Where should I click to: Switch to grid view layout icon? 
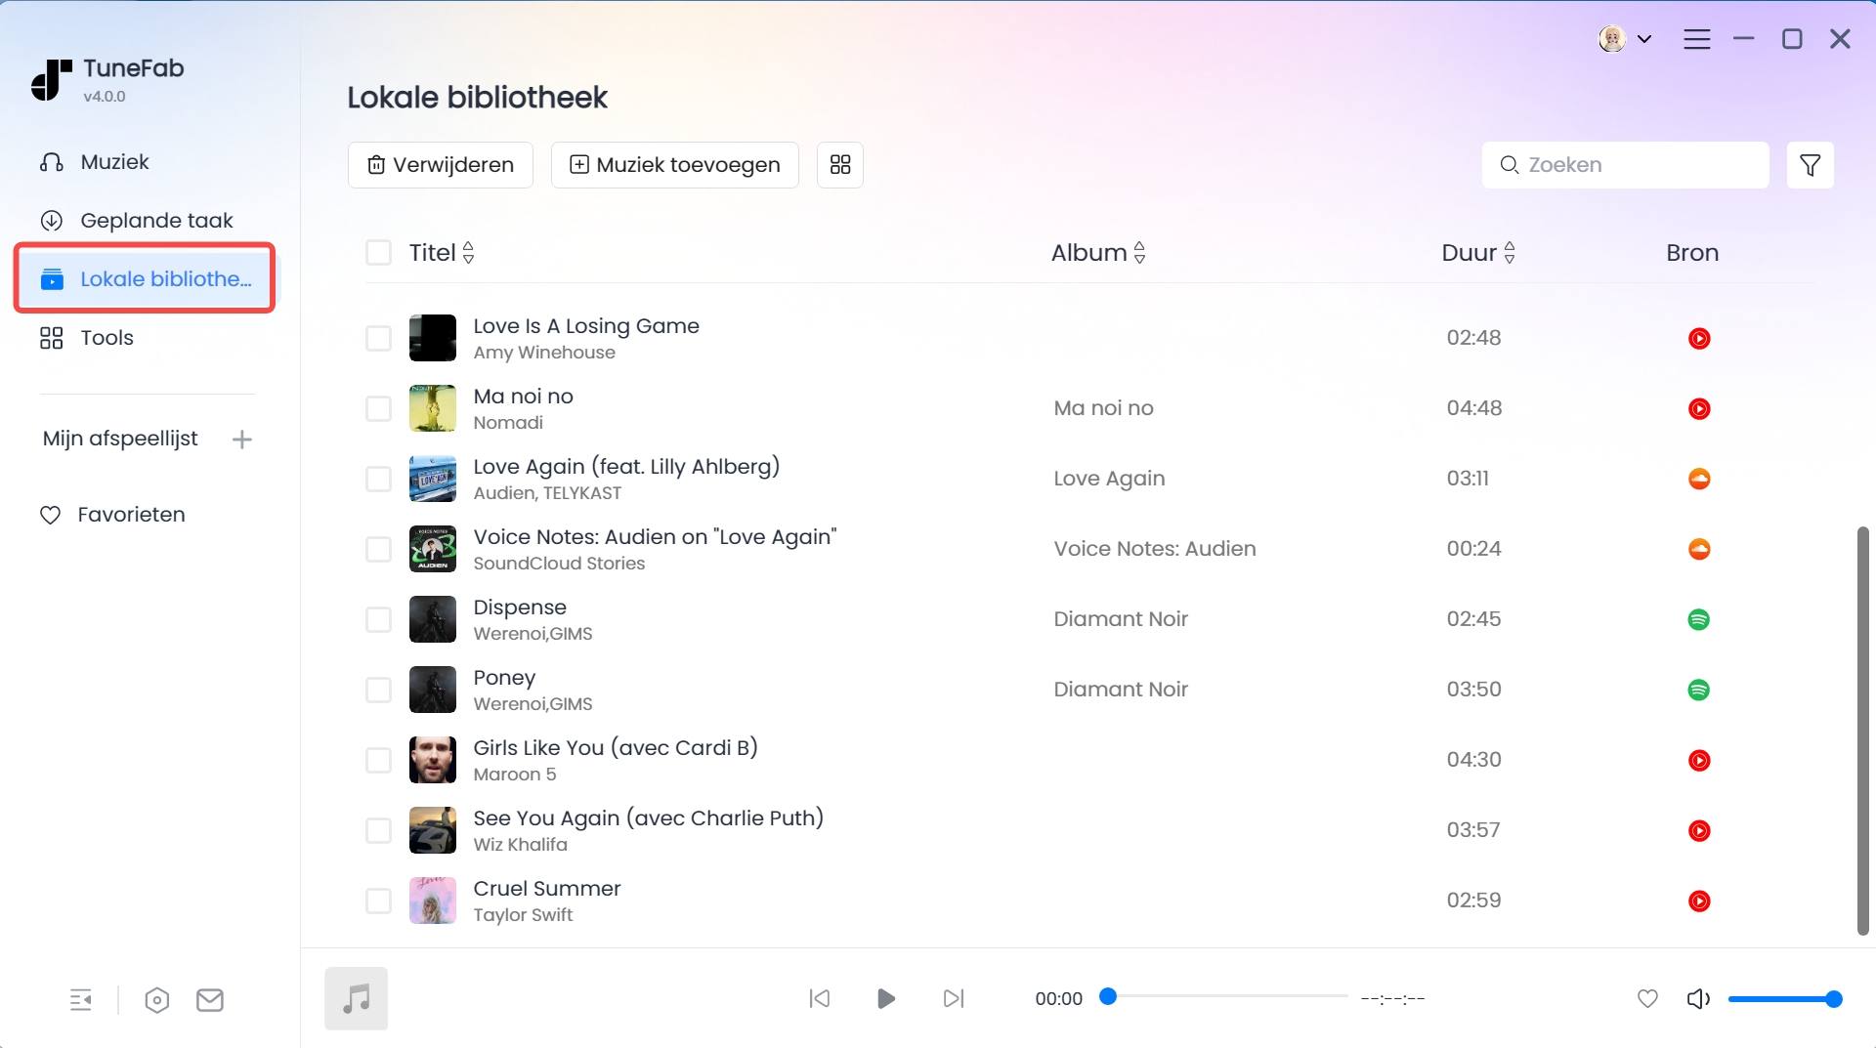(x=839, y=165)
